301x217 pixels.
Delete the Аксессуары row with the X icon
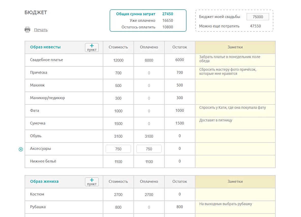tap(21, 149)
